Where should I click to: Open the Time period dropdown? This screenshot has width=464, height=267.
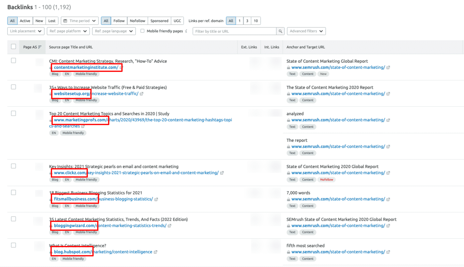click(x=80, y=21)
